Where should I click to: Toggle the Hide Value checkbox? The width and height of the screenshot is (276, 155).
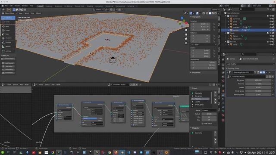203,124
